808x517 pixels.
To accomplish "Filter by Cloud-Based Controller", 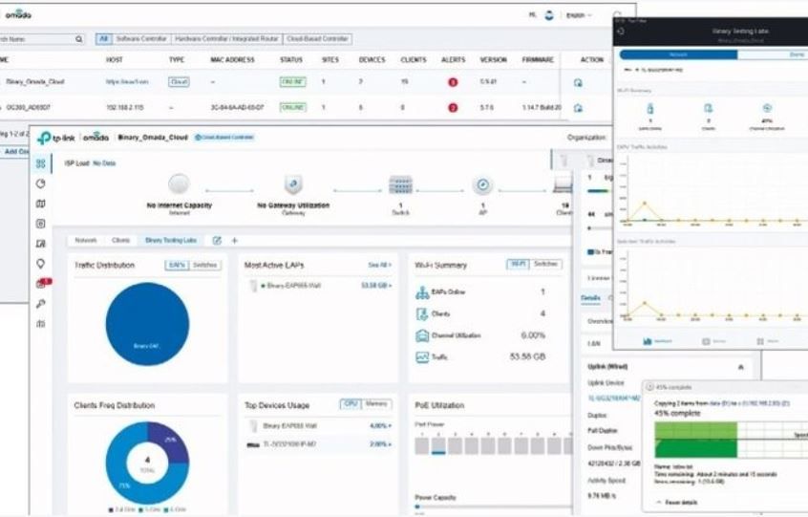I will (317, 38).
